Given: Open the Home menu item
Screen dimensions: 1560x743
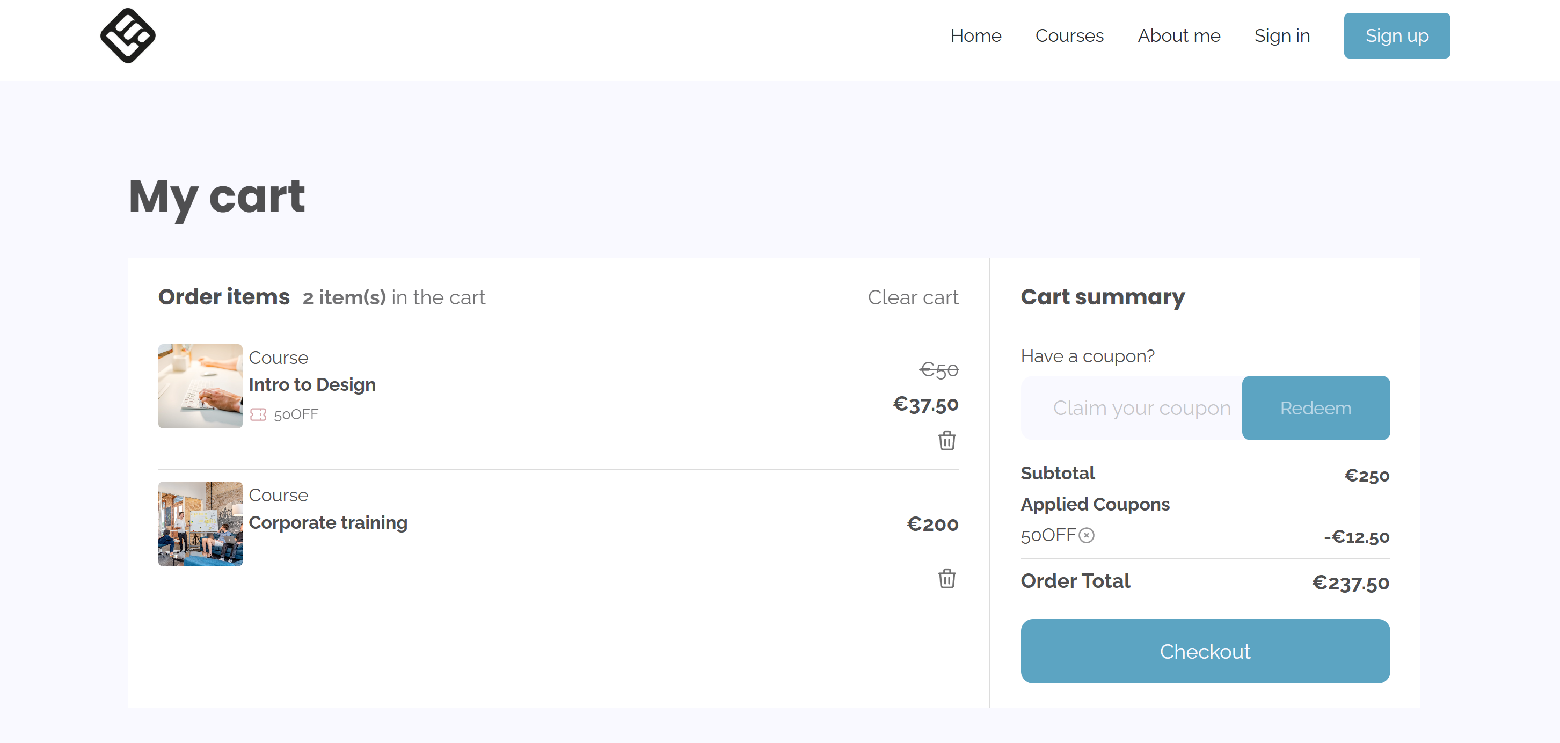Looking at the screenshot, I should point(975,36).
